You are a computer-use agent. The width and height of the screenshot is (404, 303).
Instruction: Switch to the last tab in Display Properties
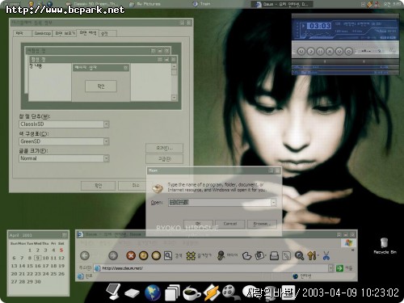tap(107, 33)
